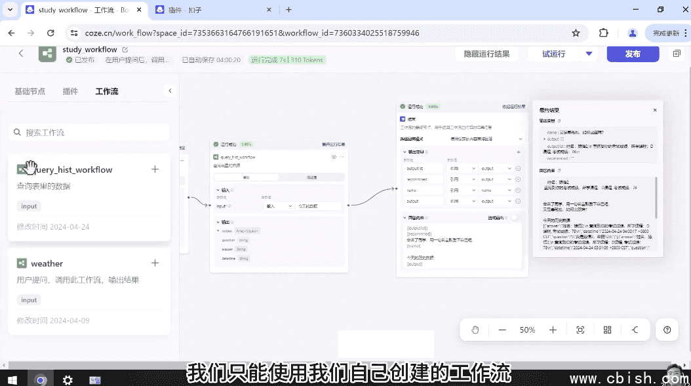691x386 pixels.
Task: Close the 最终结果 result panel with X icon
Action: pos(654,110)
